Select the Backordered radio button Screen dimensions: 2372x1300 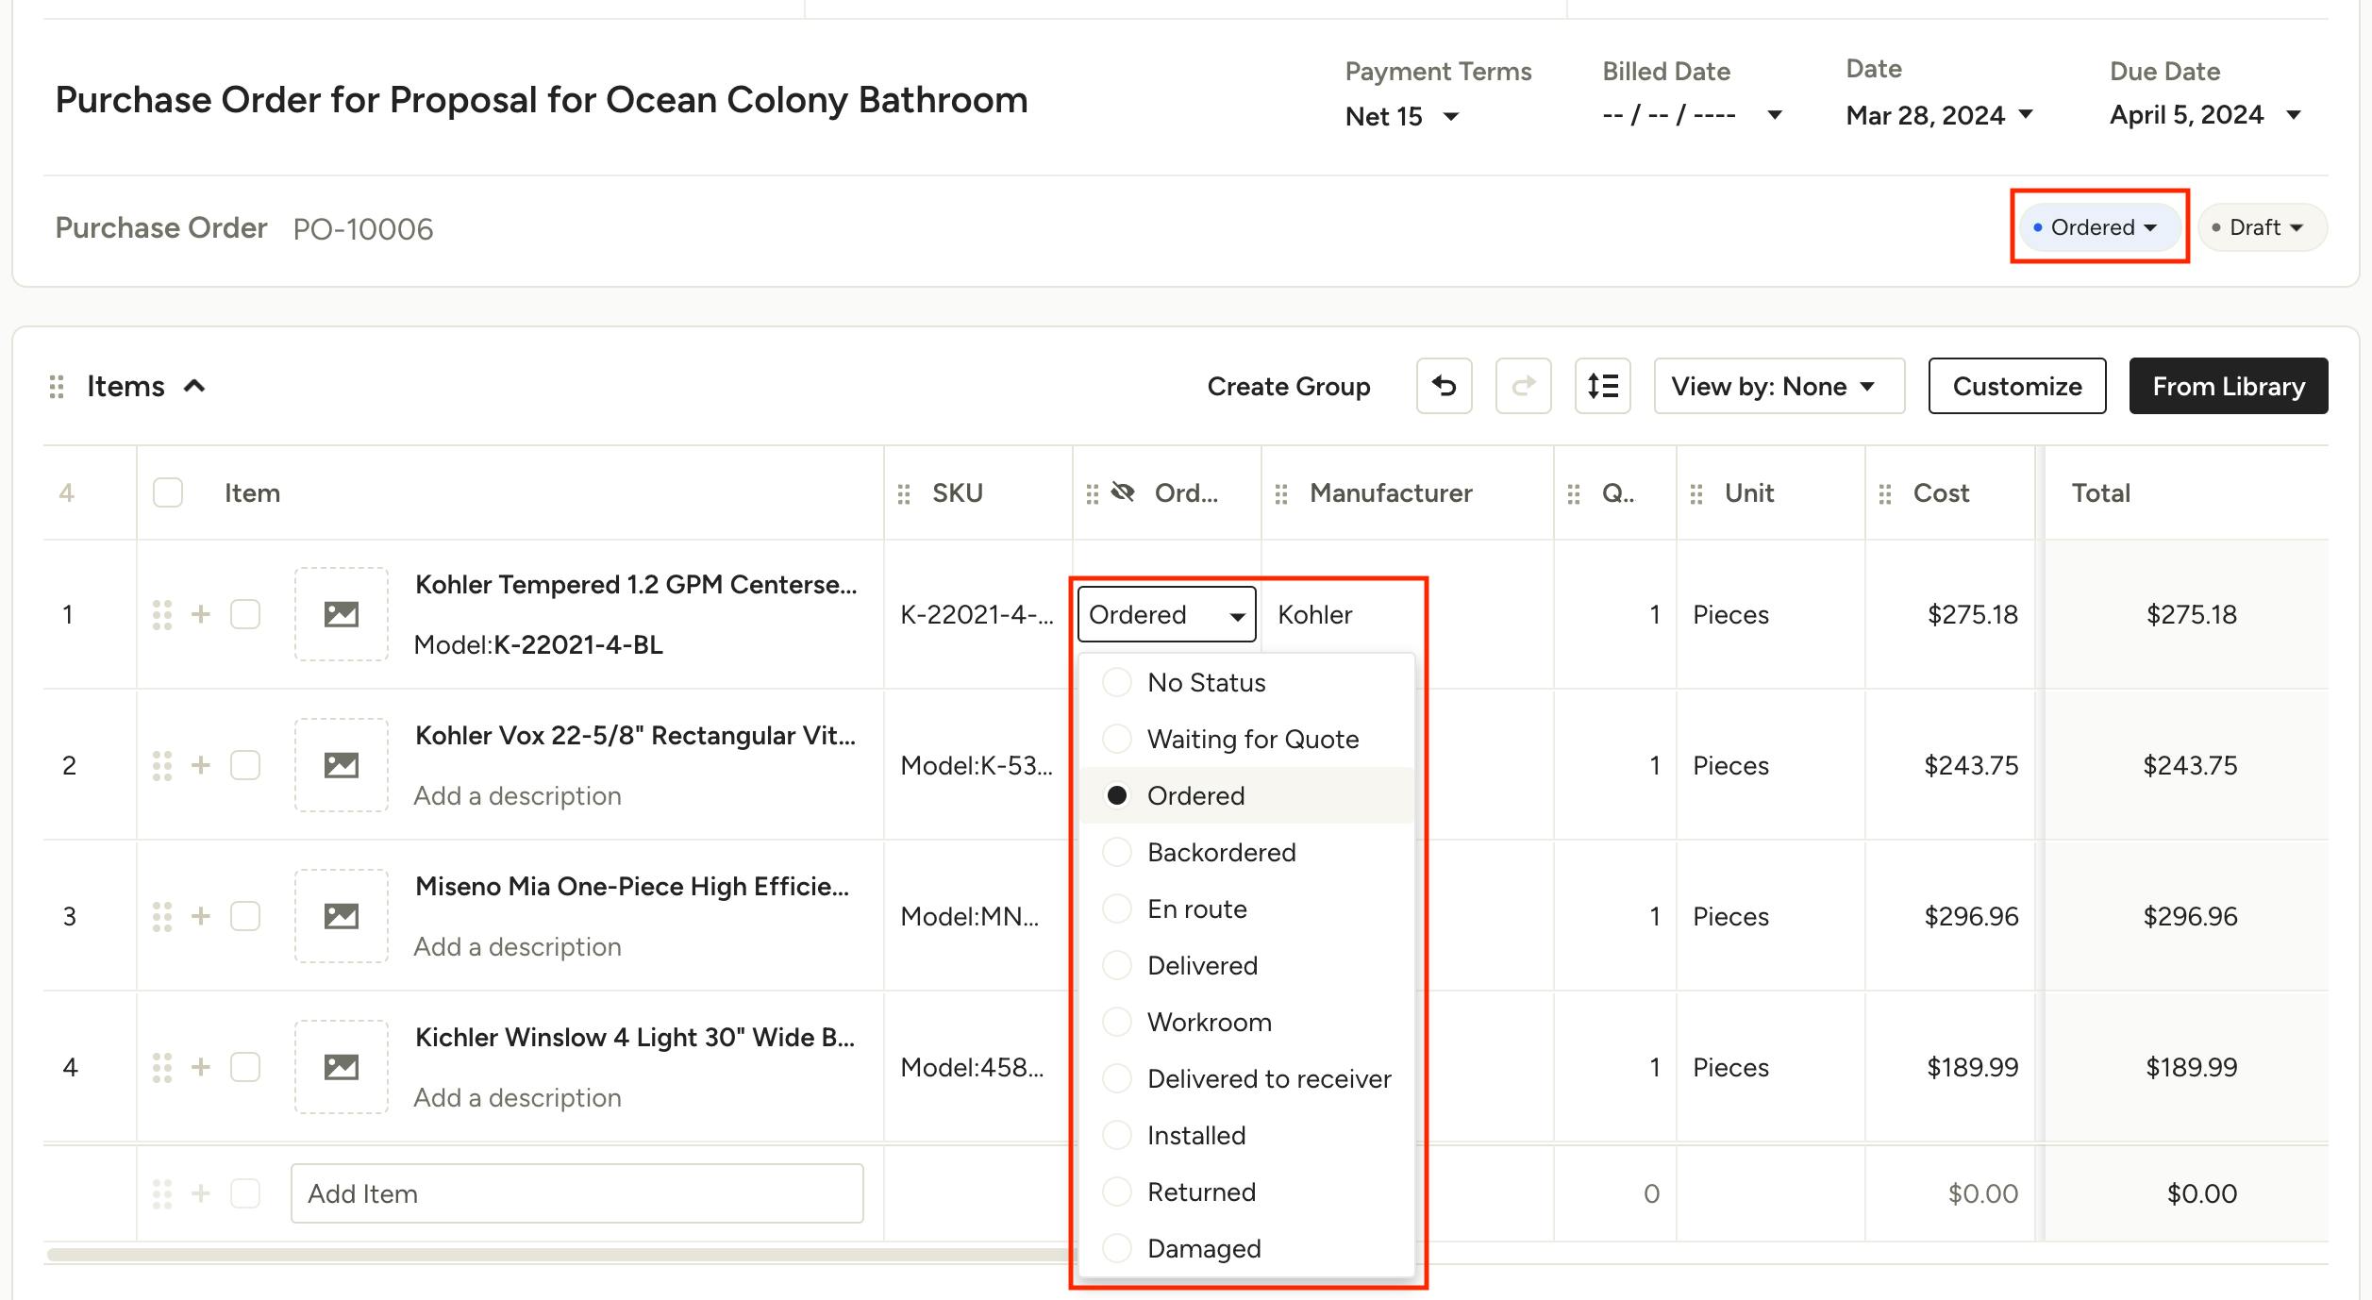click(x=1117, y=852)
